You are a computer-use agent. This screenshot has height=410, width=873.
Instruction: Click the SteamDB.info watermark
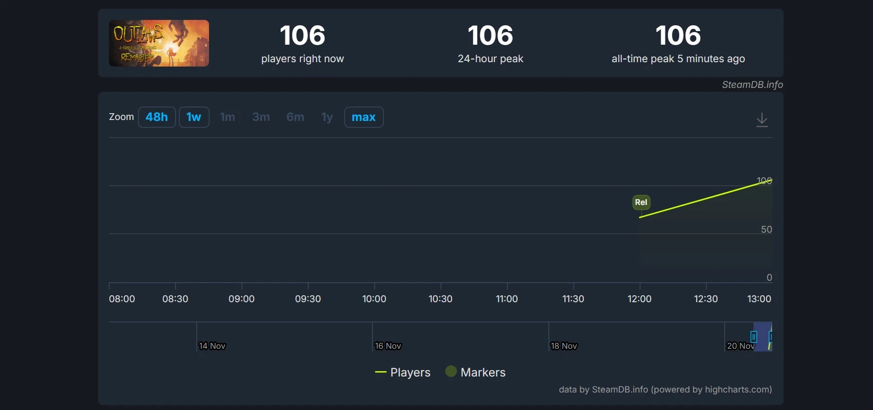[752, 85]
